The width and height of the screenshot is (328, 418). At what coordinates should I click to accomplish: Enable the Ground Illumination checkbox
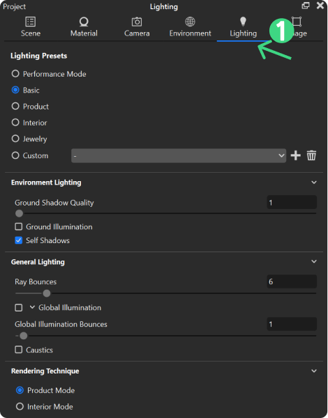(x=19, y=226)
